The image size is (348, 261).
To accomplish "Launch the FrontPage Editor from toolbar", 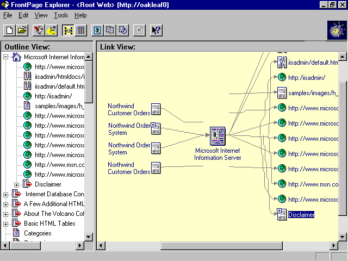I will pos(39,30).
